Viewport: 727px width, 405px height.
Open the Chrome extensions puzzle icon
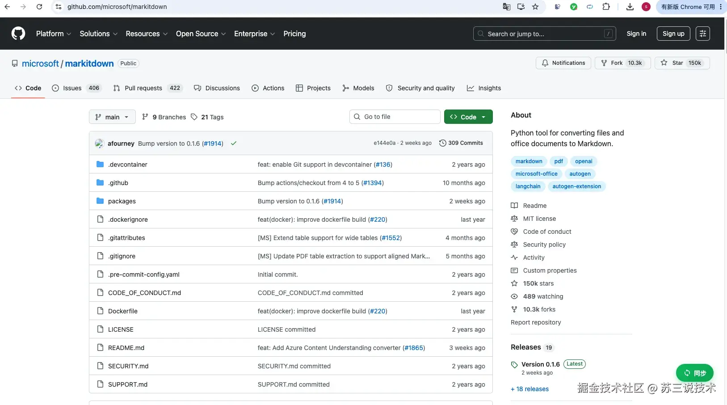tap(606, 7)
